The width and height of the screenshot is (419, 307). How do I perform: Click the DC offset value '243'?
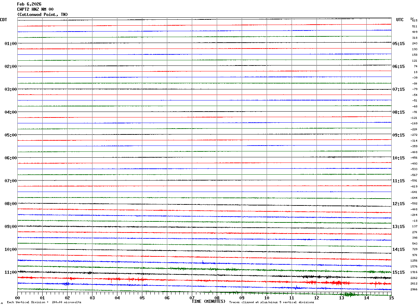point(414,43)
